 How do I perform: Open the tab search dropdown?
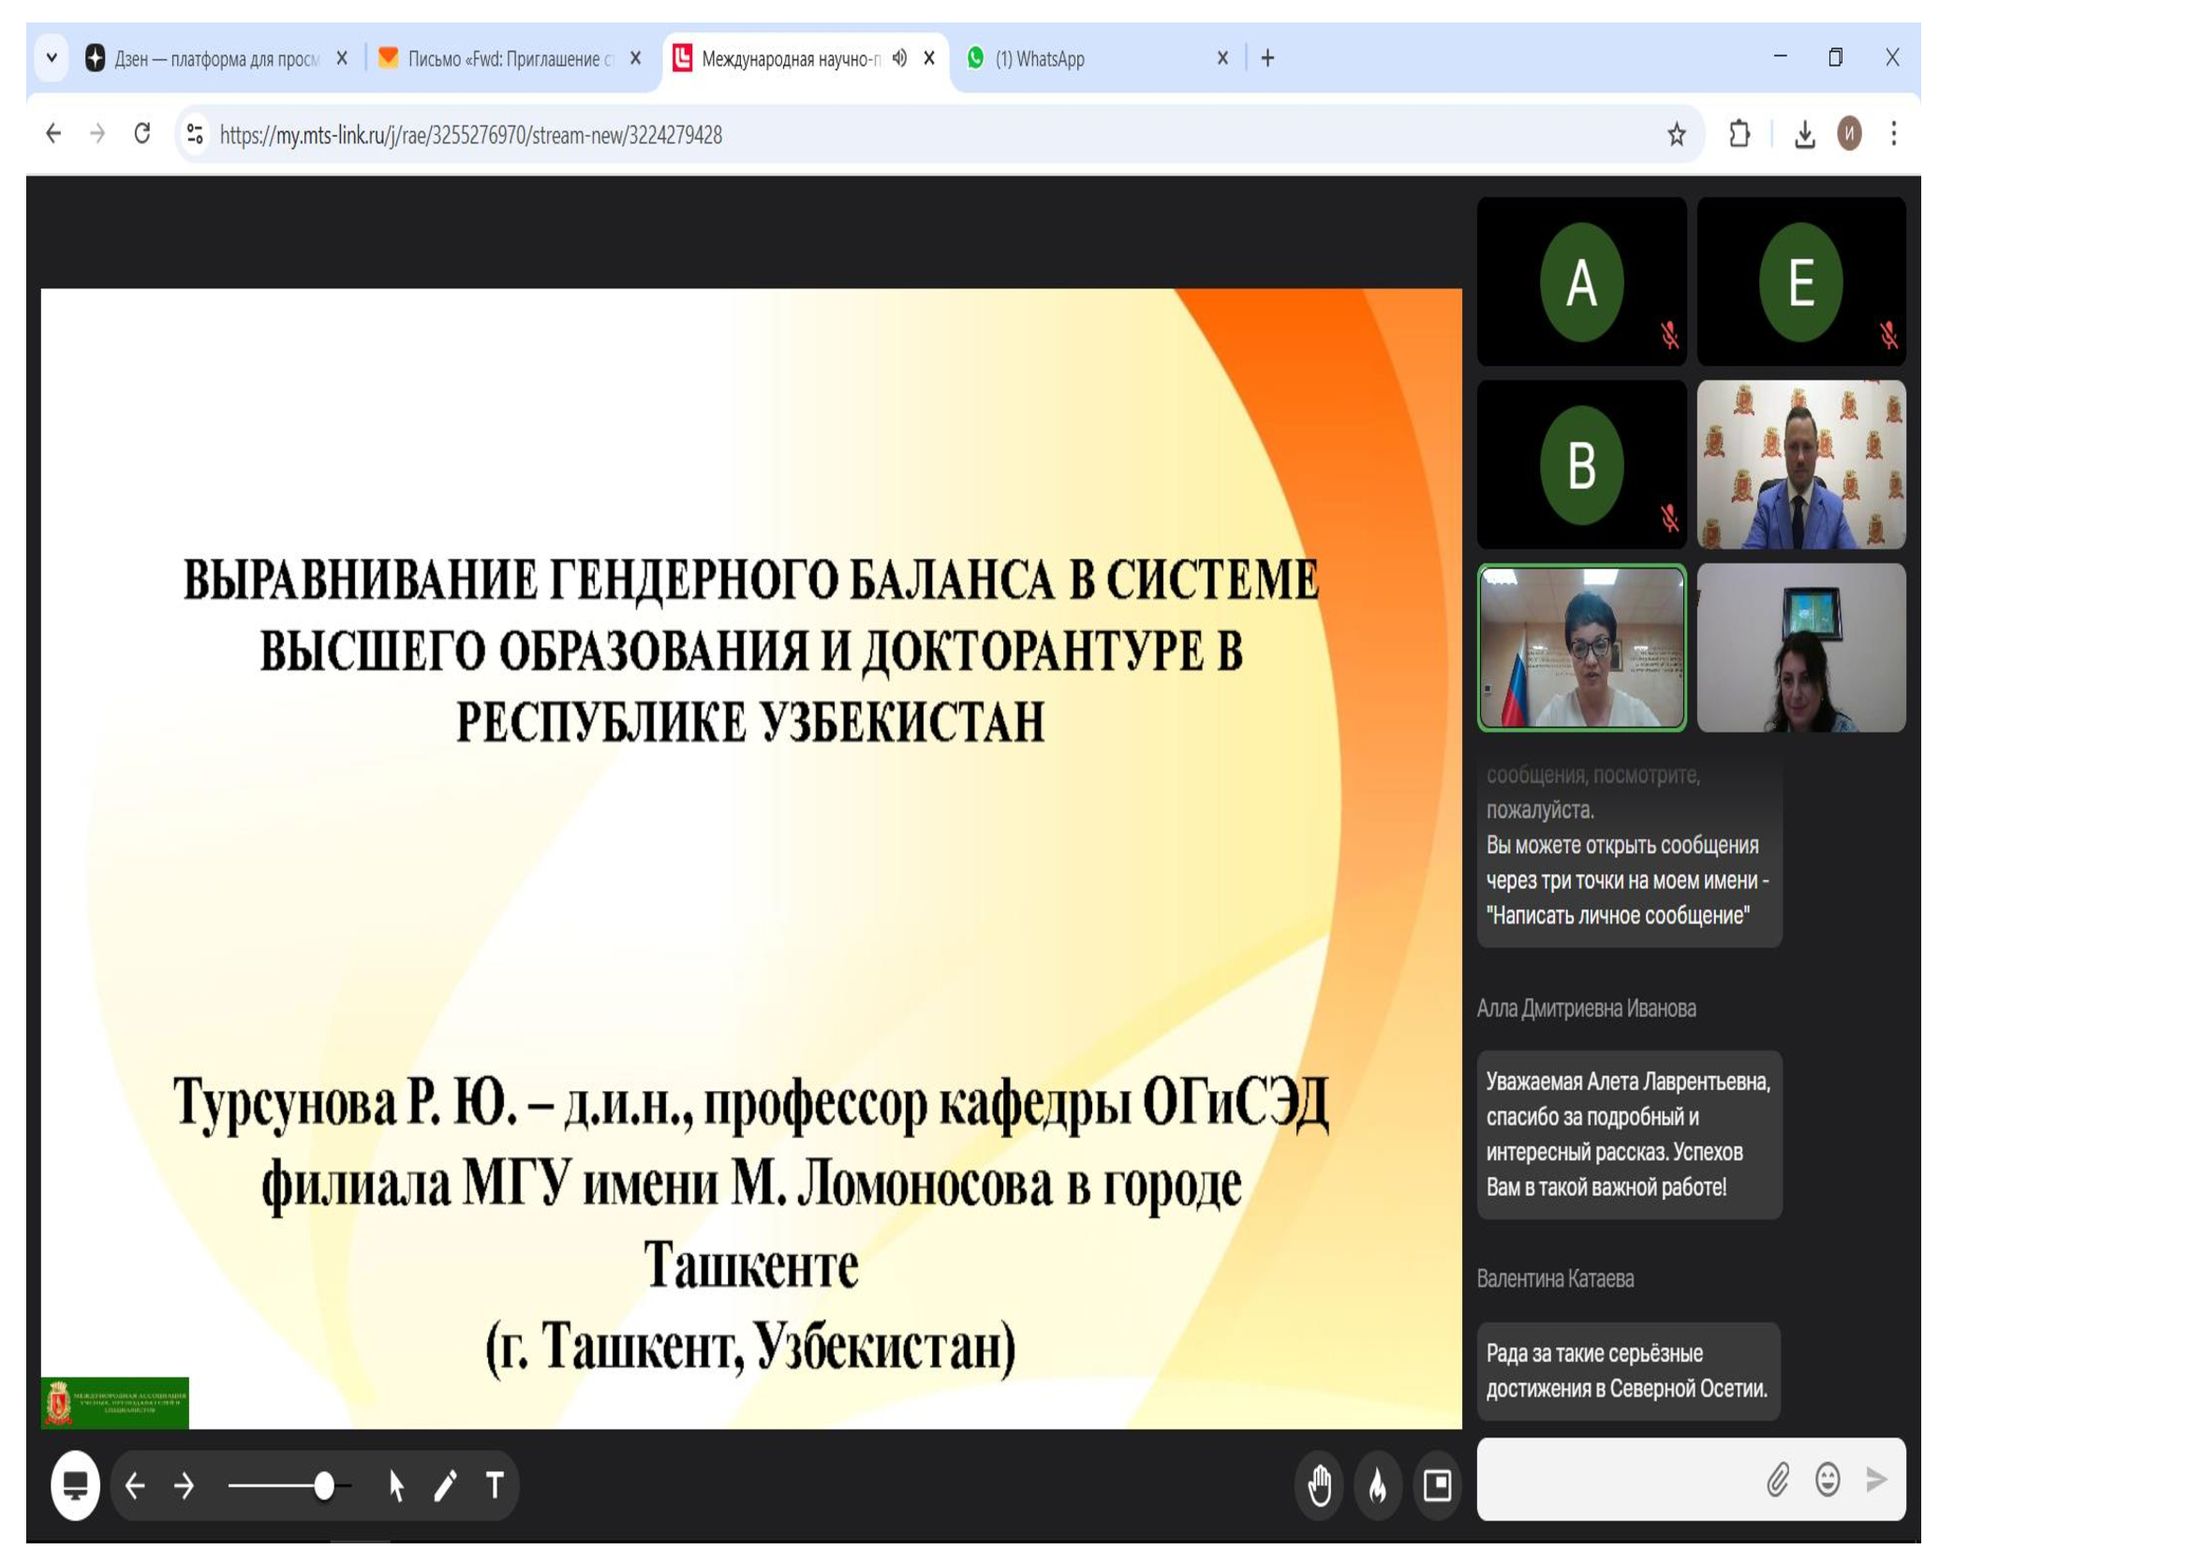tap(52, 58)
